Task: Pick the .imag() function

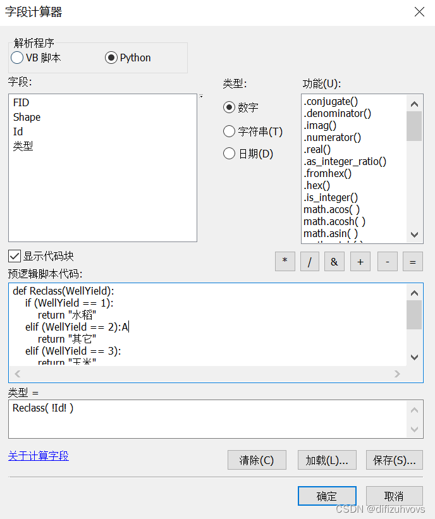Action: point(320,125)
